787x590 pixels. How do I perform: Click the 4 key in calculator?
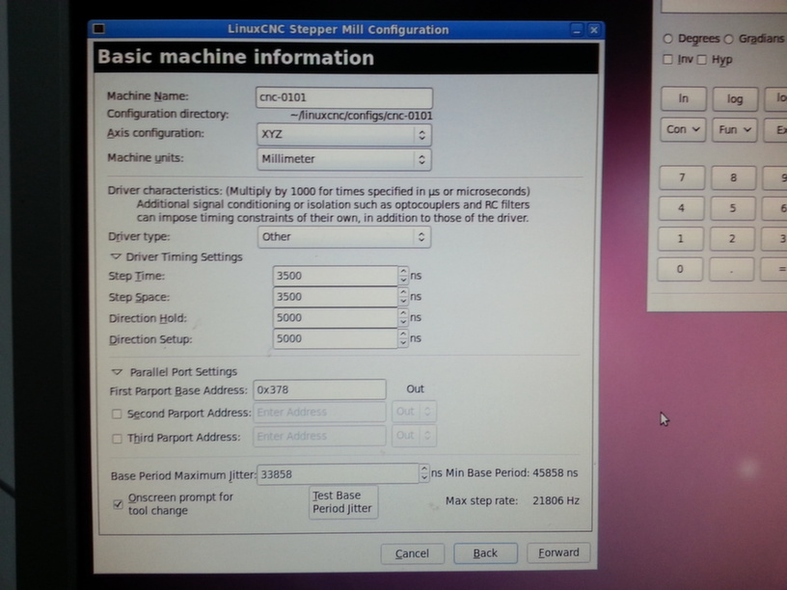pos(681,208)
